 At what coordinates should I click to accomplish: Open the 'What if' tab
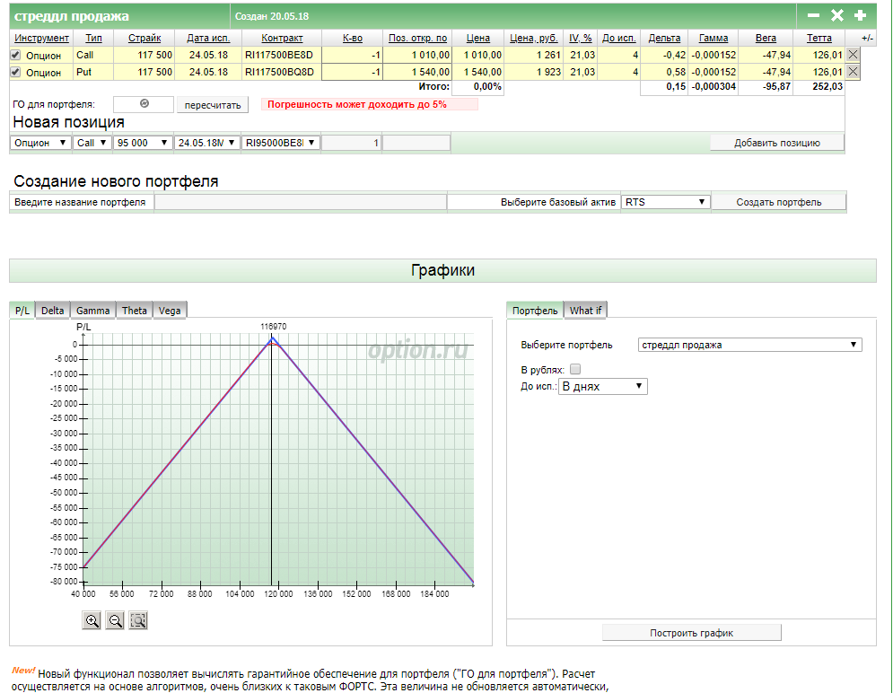586,311
